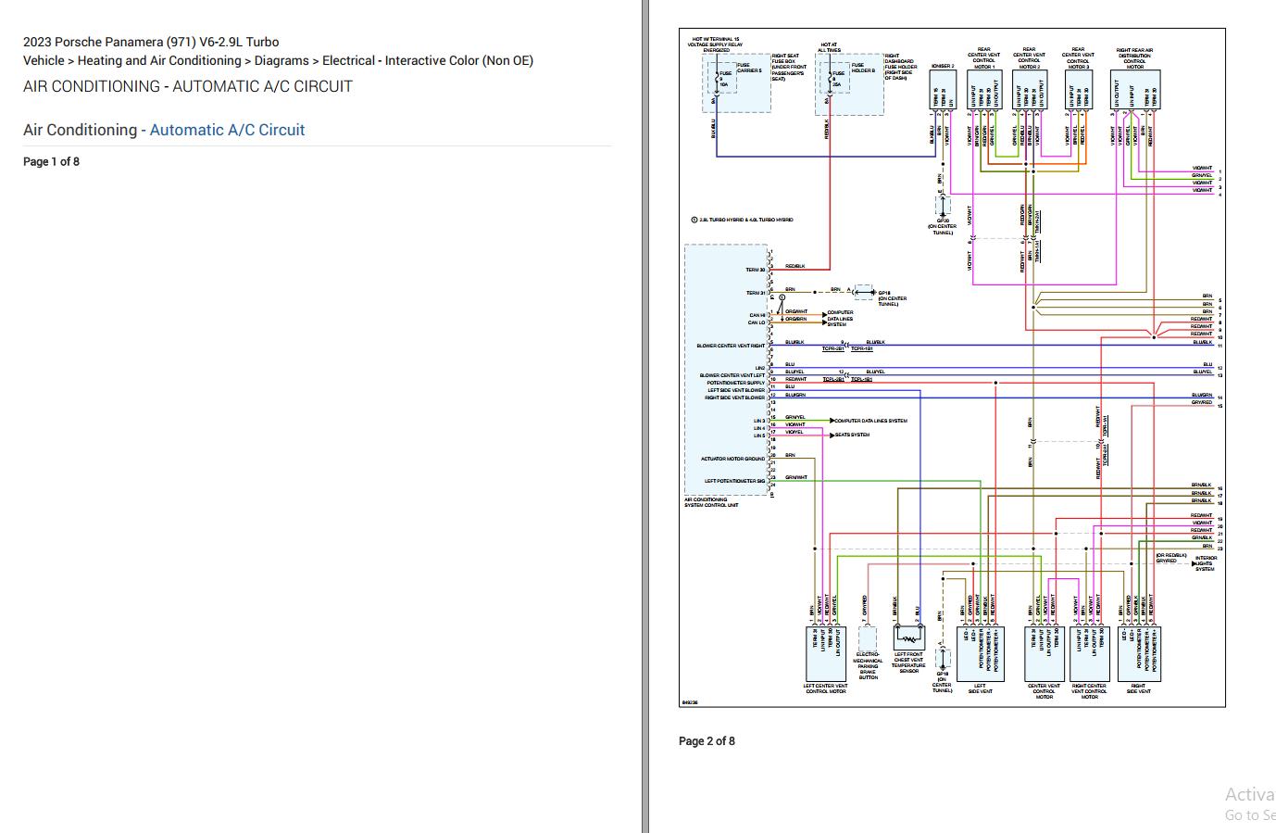Screen dimensions: 1276x833
Task: Open the Automatic A/C Circuit link
Action: pyautogui.click(x=227, y=130)
